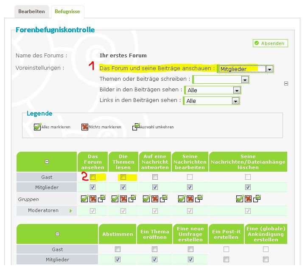The image size is (305, 266).
Task: Switch to the Bearbeiten tab
Action: coord(32,11)
